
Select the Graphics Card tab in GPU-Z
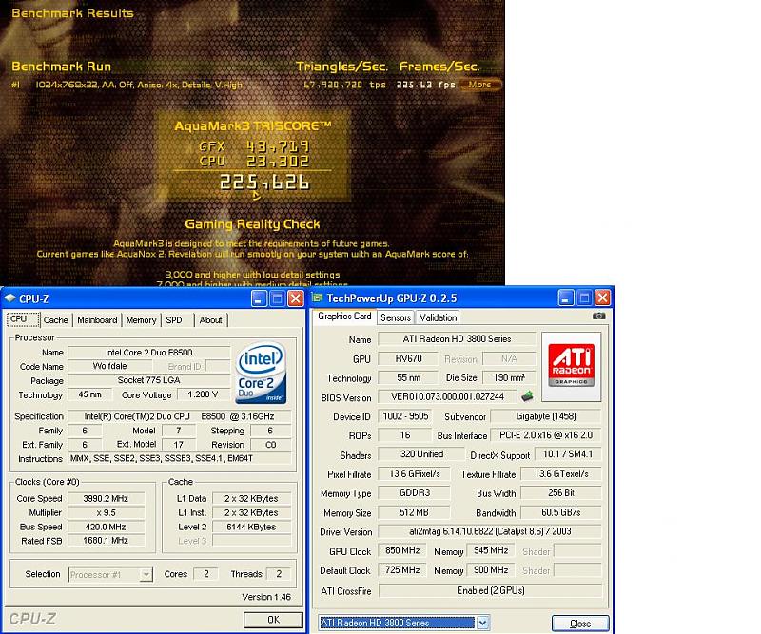point(344,317)
